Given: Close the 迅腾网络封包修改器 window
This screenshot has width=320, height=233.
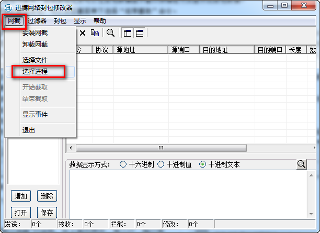Looking at the screenshot, I should pos(304,6).
